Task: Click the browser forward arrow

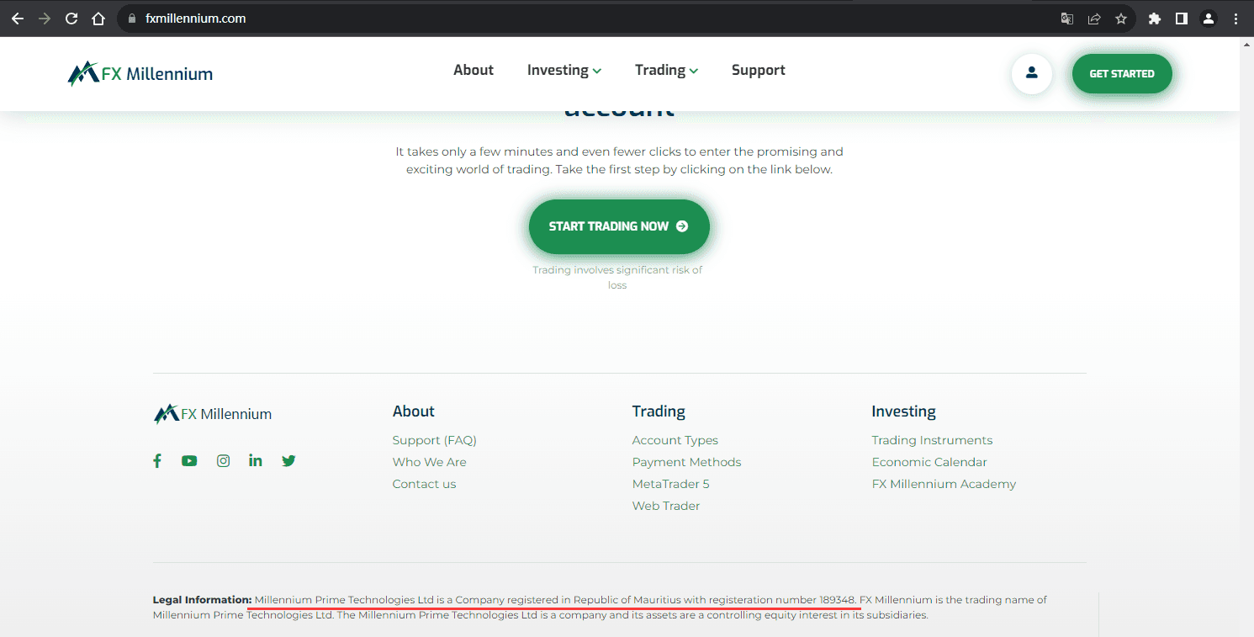Action: point(45,19)
